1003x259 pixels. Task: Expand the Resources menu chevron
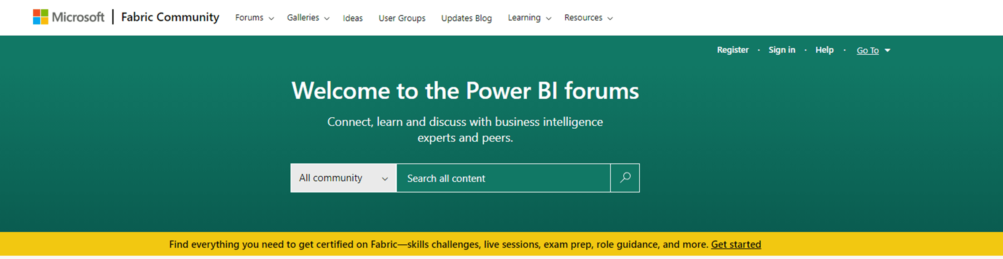tap(610, 18)
